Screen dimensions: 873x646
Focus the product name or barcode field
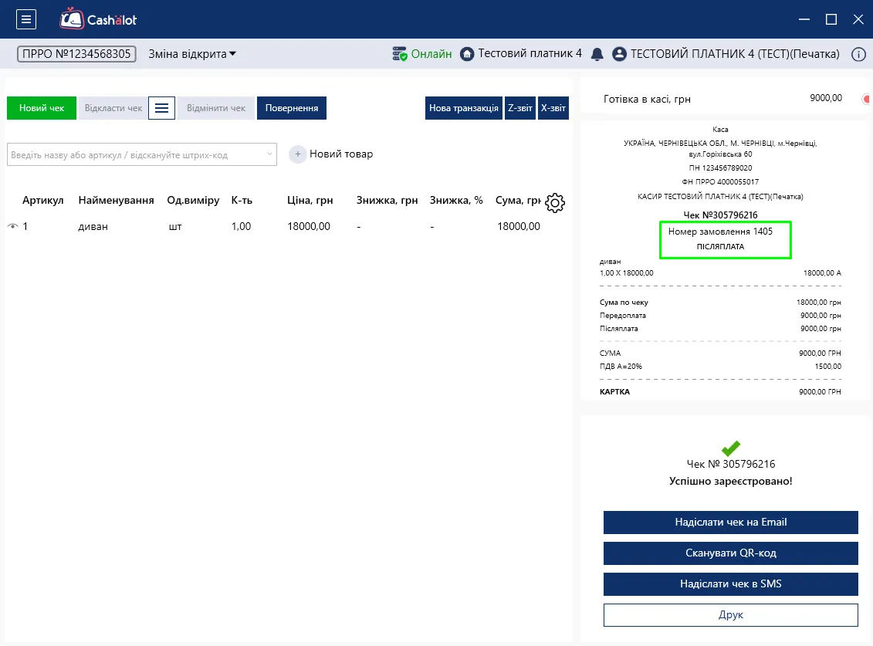click(141, 155)
